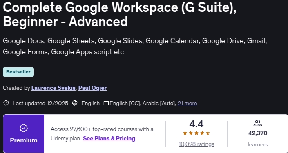Click the learners people icon

click(x=258, y=123)
